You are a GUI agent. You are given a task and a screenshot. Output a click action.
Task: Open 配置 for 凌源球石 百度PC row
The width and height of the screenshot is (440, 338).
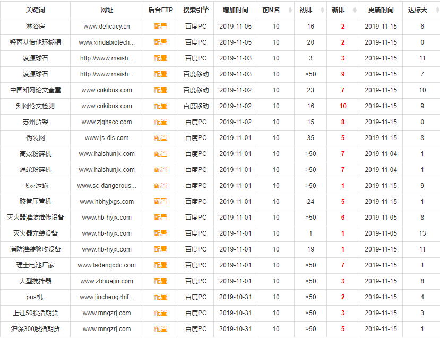[160, 58]
